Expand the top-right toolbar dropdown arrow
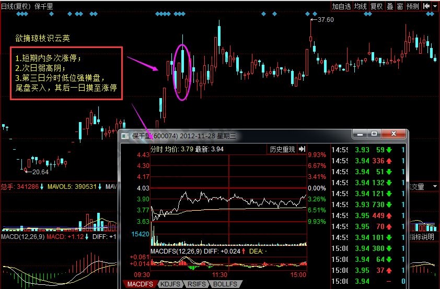 coord(435,6)
